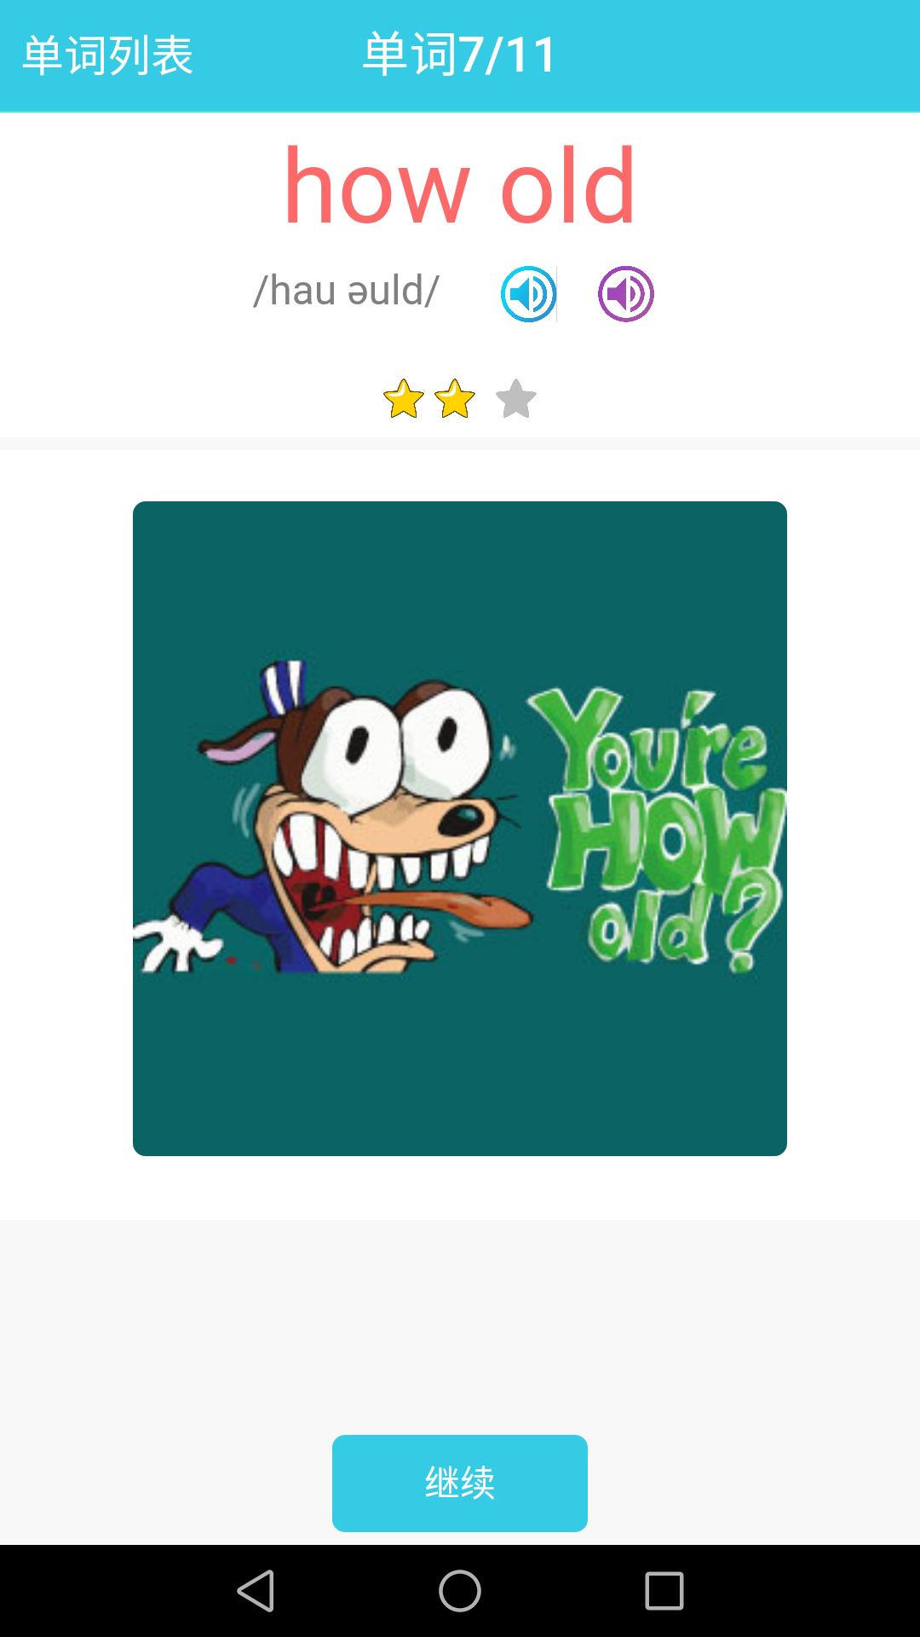Tap the 单词7/11 progress title
The image size is (920, 1637).
[x=460, y=55]
